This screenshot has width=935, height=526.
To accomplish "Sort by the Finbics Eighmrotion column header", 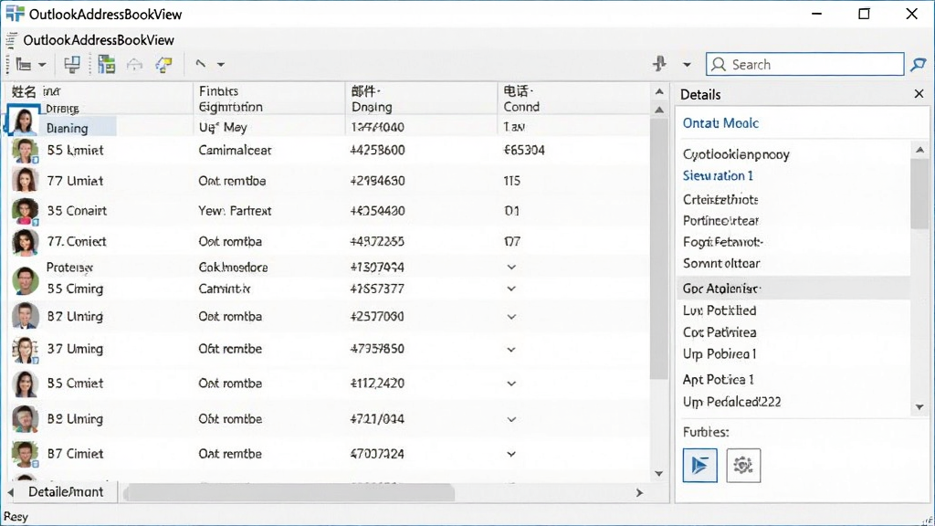I will pyautogui.click(x=269, y=99).
